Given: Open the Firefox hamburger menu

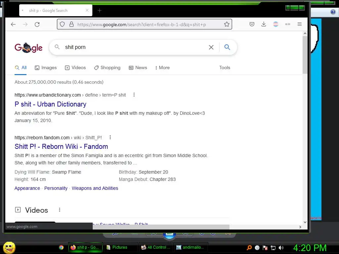Looking at the screenshot, I should pyautogui.click(x=299, y=24).
